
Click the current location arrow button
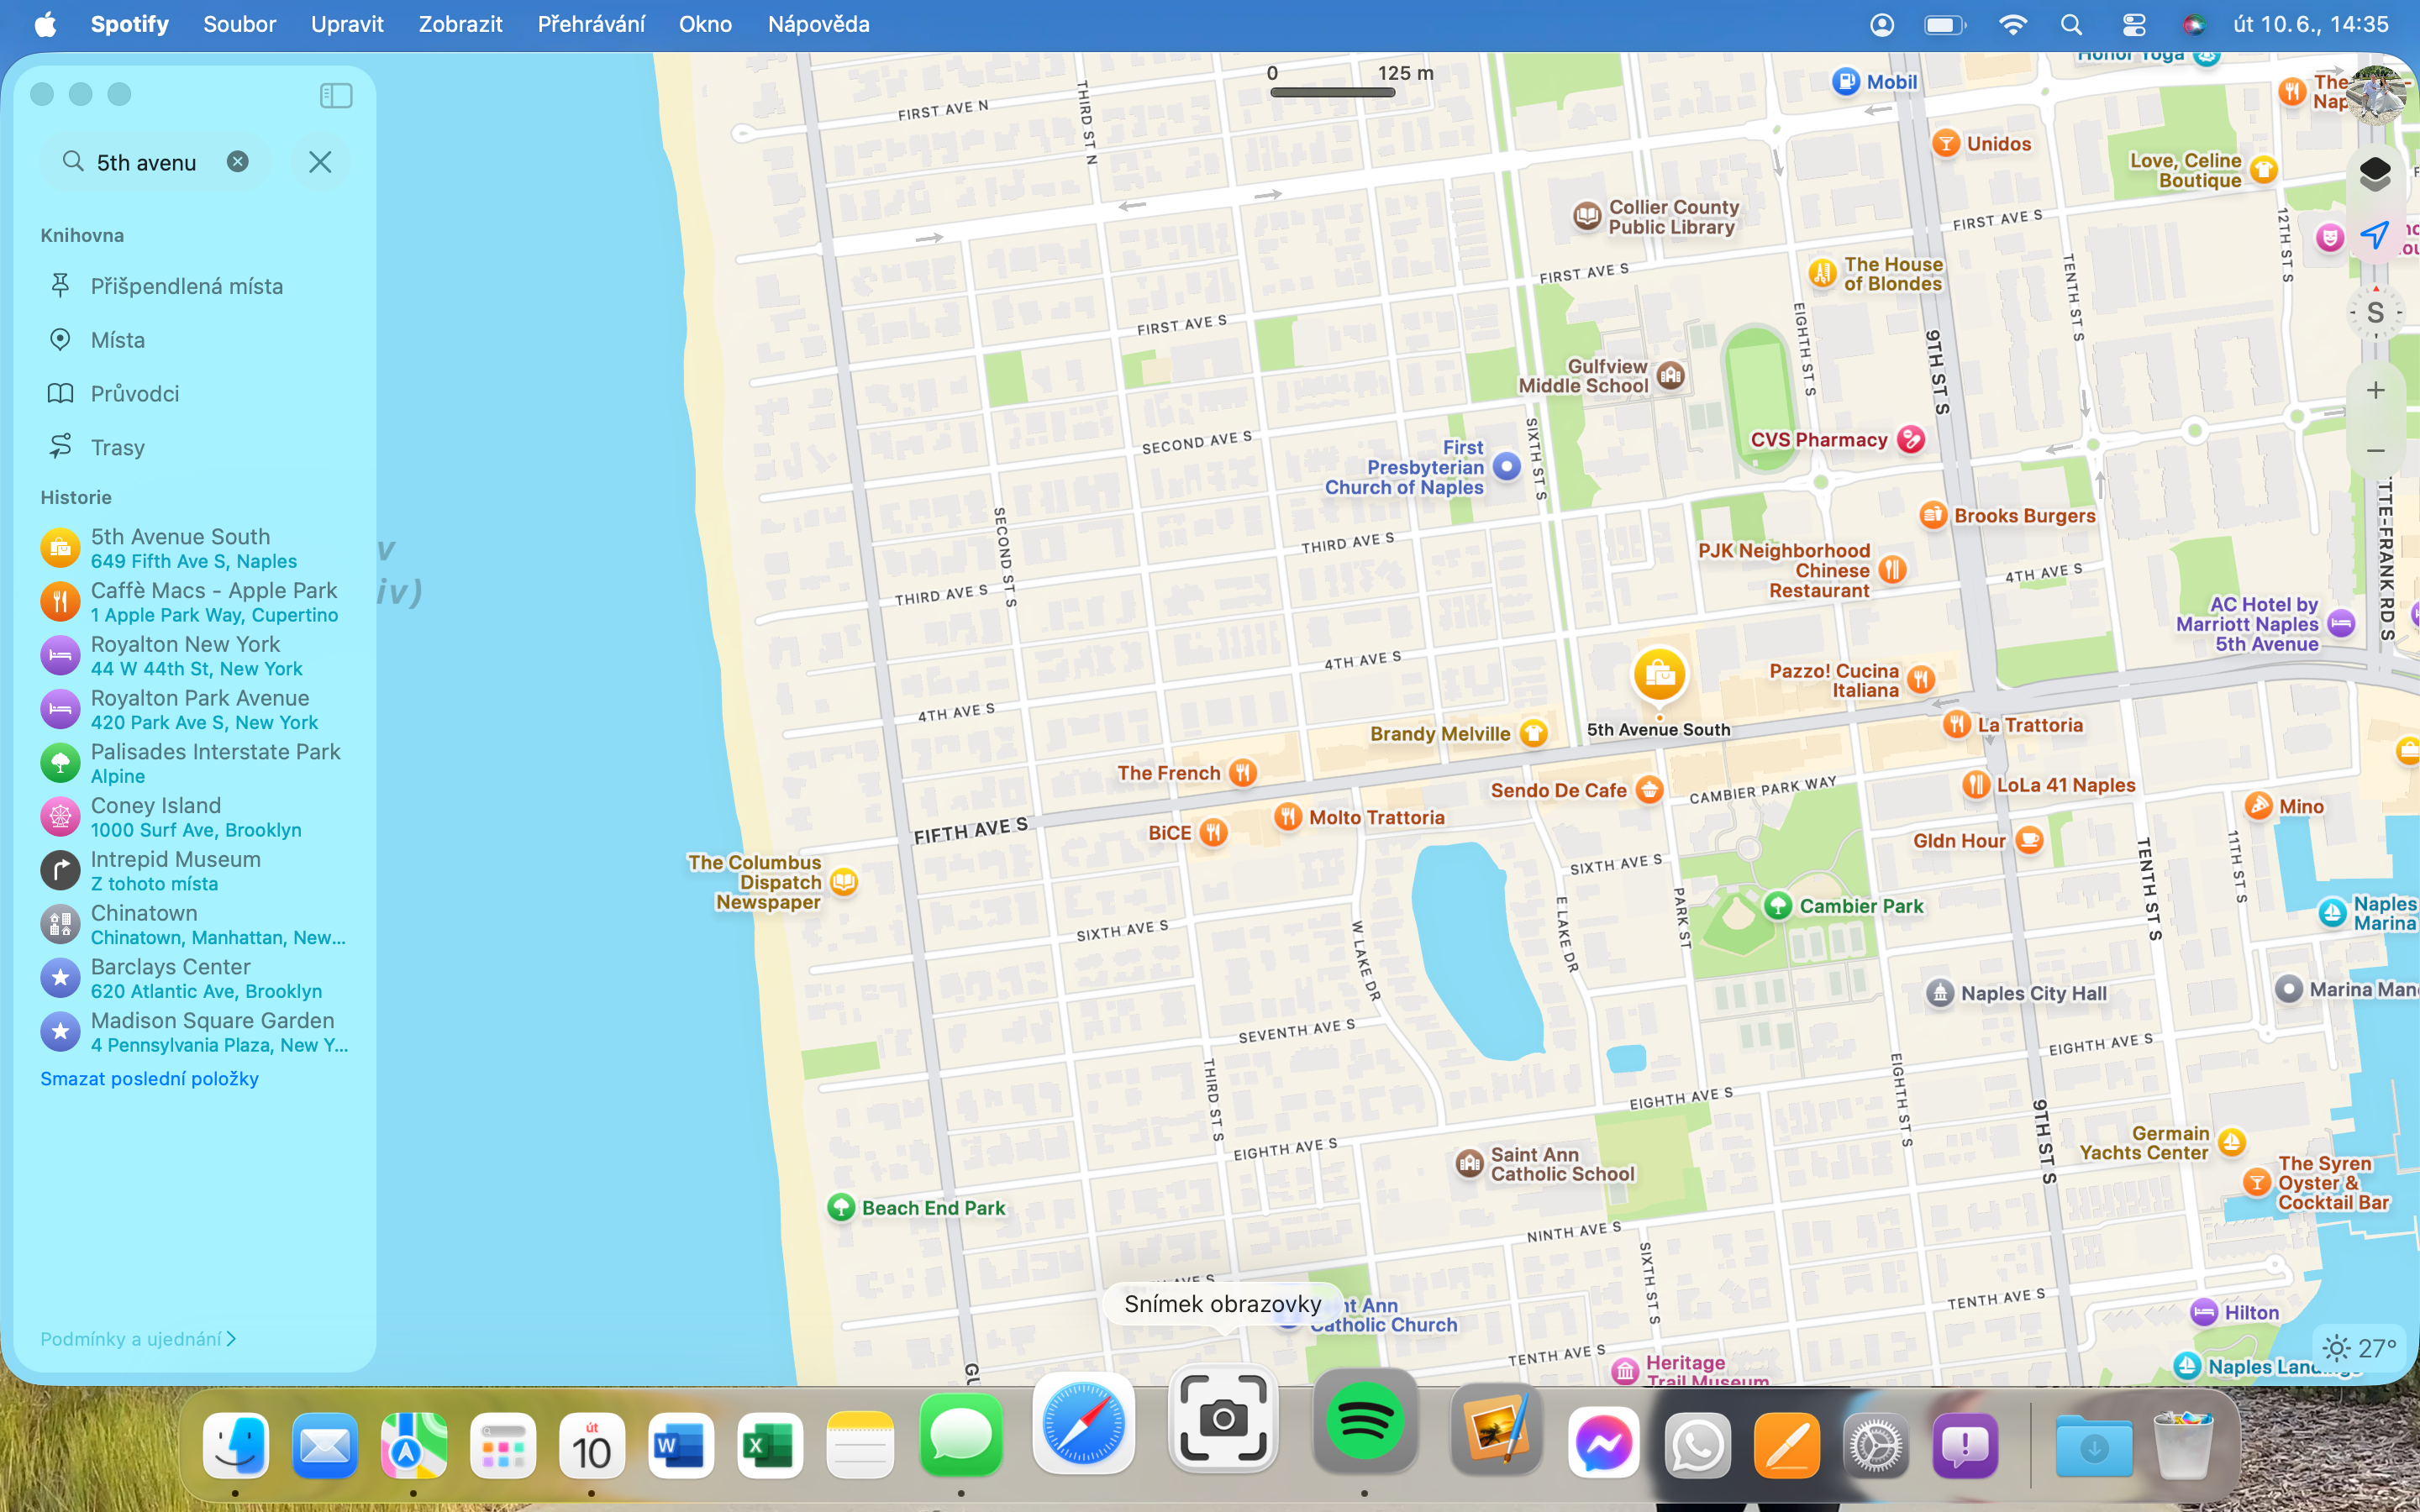tap(2374, 236)
